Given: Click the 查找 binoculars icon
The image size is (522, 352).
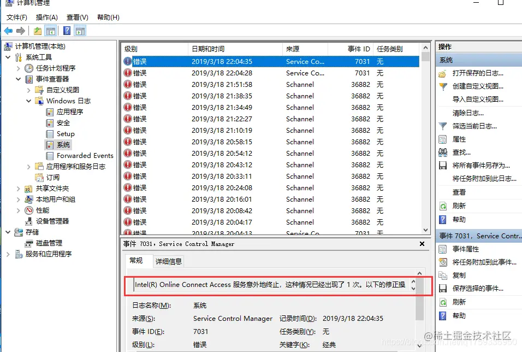Looking at the screenshot, I should click(x=443, y=152).
